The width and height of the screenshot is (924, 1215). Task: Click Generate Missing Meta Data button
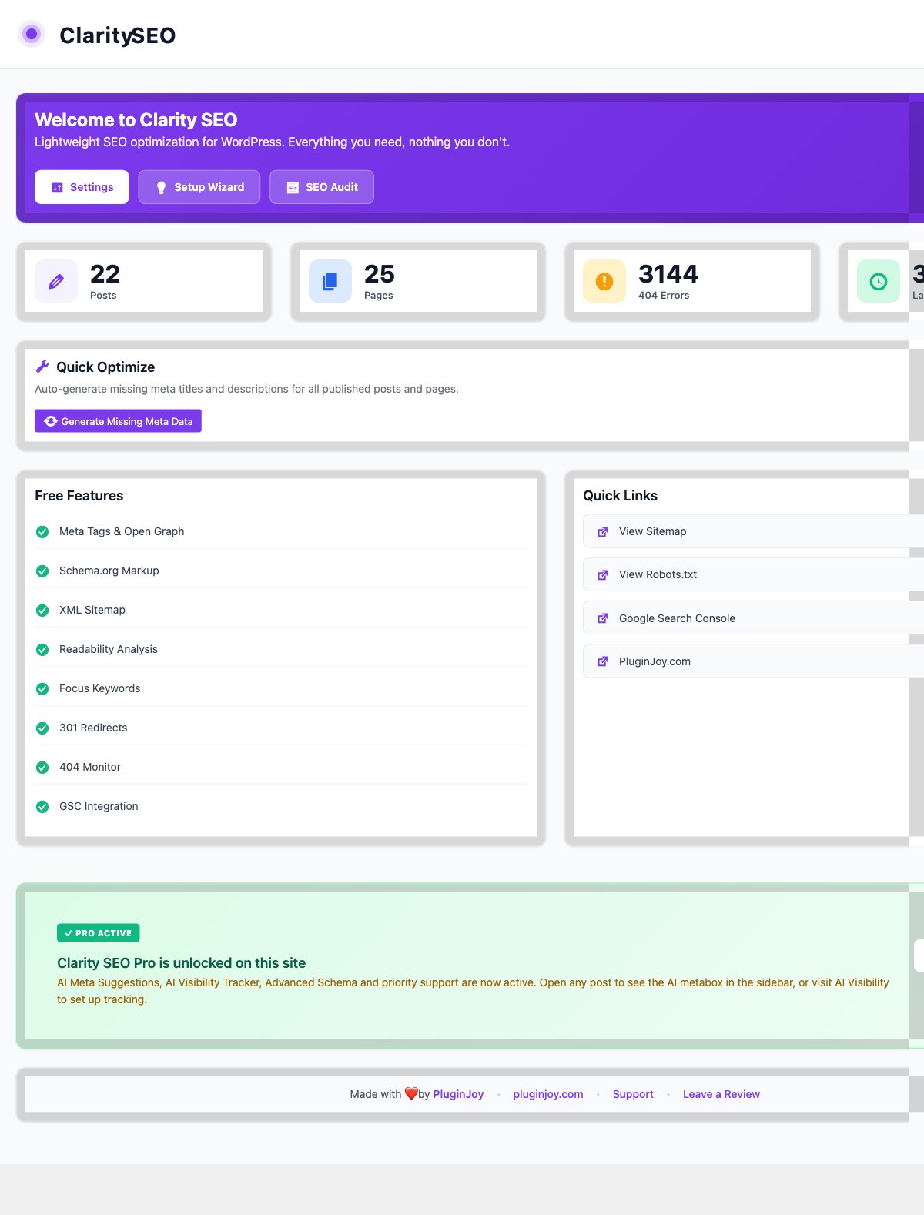(x=118, y=421)
